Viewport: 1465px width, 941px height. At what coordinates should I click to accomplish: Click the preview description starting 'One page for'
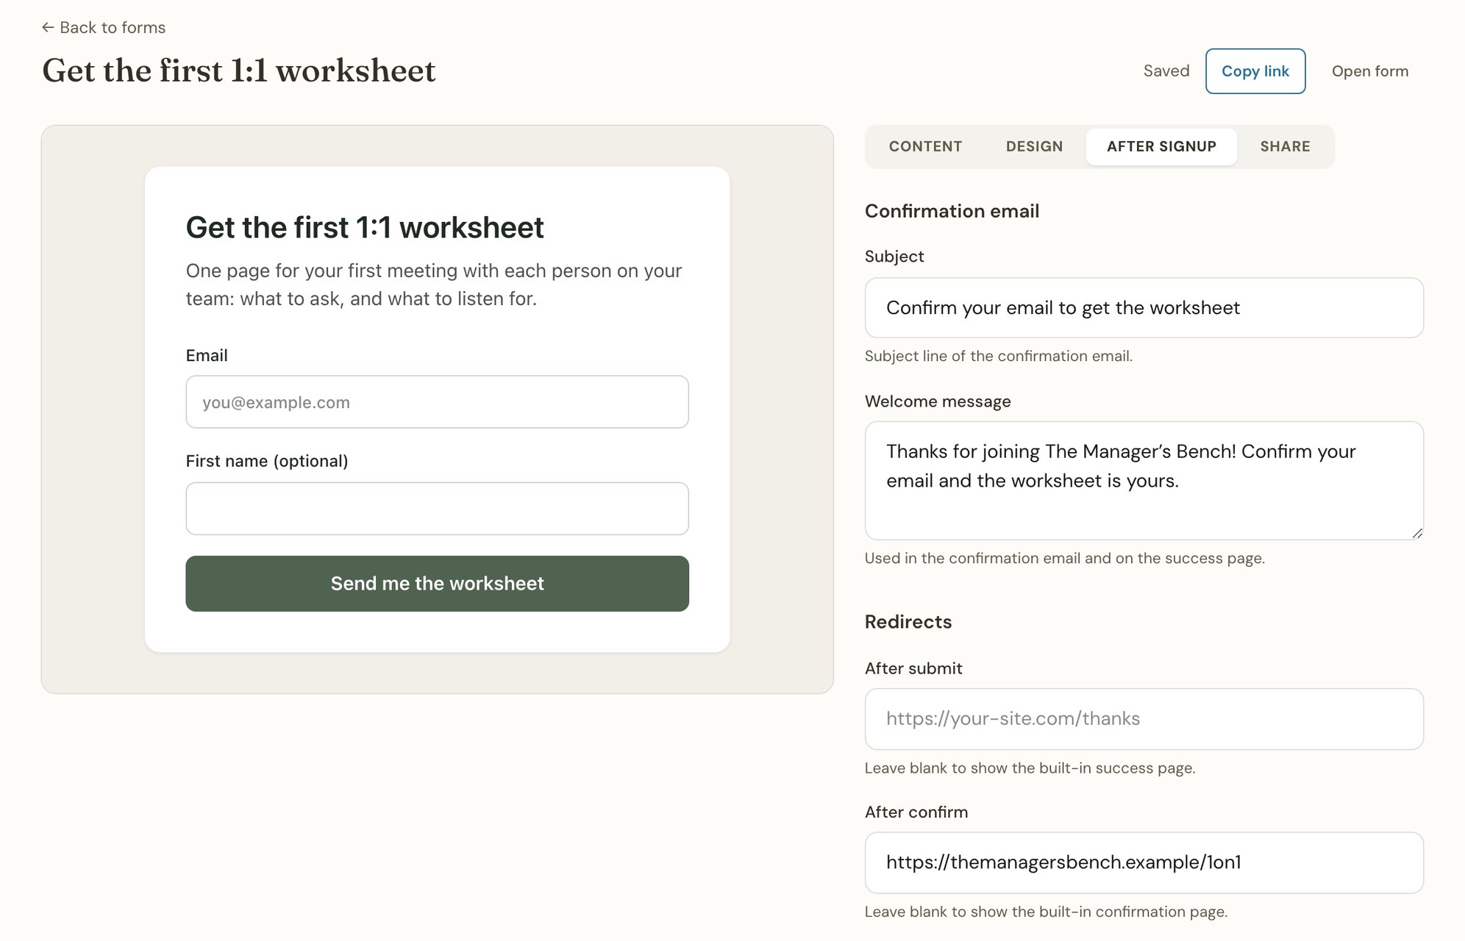434,285
